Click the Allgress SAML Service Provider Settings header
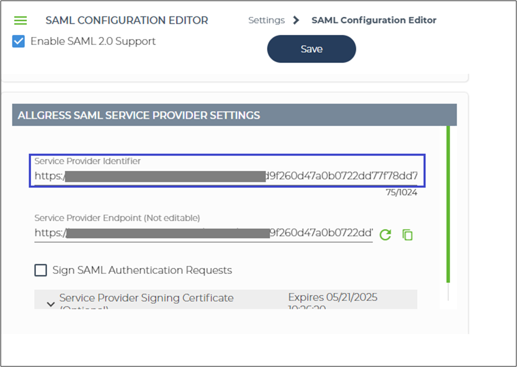Image resolution: width=517 pixels, height=367 pixels. pyautogui.click(x=139, y=115)
